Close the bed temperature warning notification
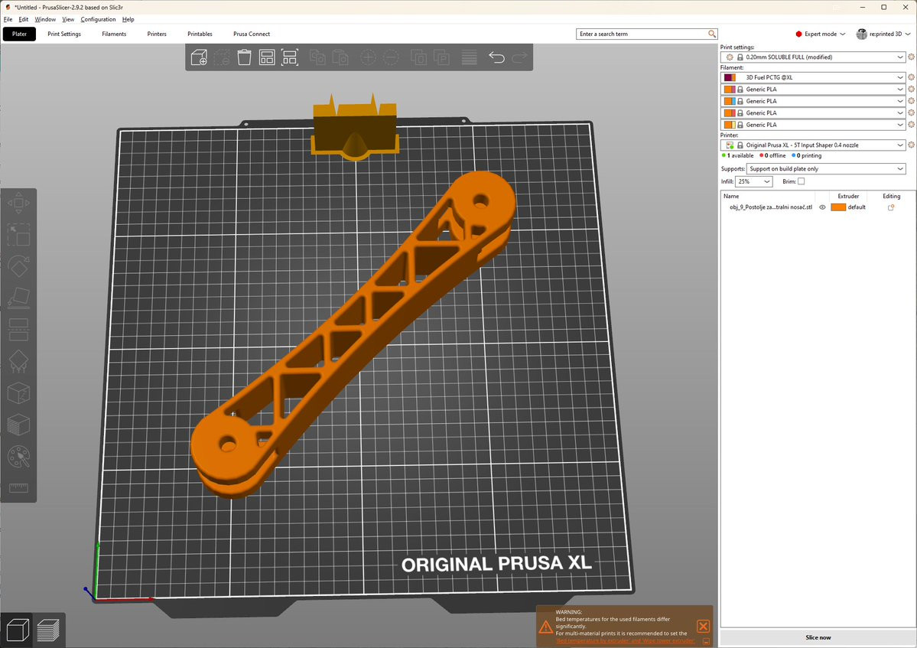917x648 pixels. (x=704, y=627)
